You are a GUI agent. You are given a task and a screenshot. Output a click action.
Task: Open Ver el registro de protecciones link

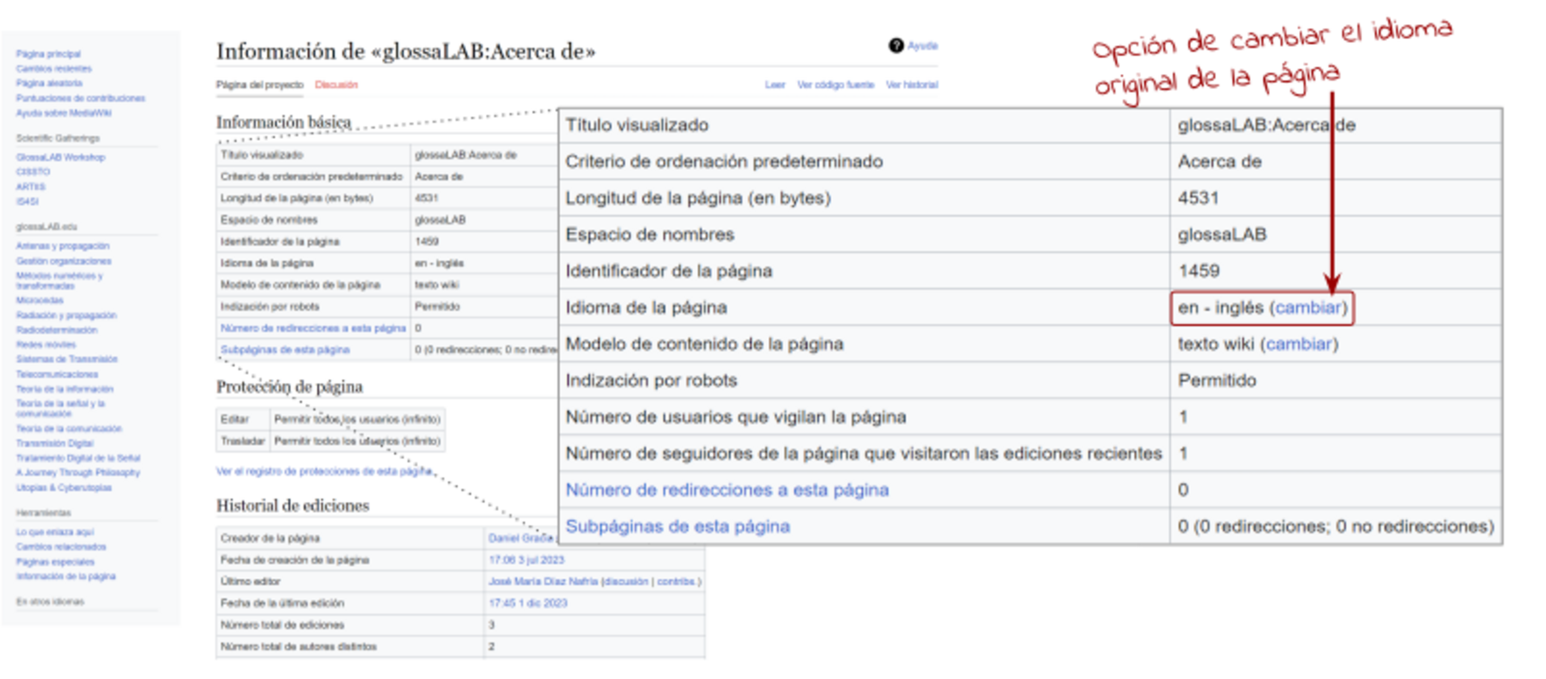[x=324, y=471]
